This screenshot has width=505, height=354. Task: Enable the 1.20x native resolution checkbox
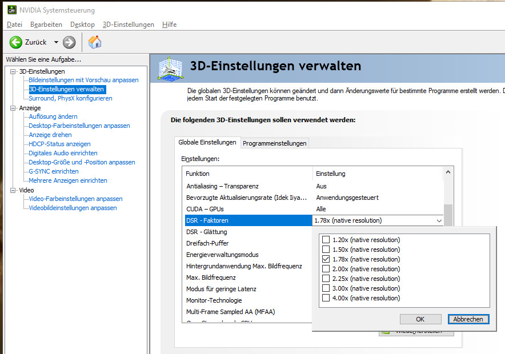[326, 240]
